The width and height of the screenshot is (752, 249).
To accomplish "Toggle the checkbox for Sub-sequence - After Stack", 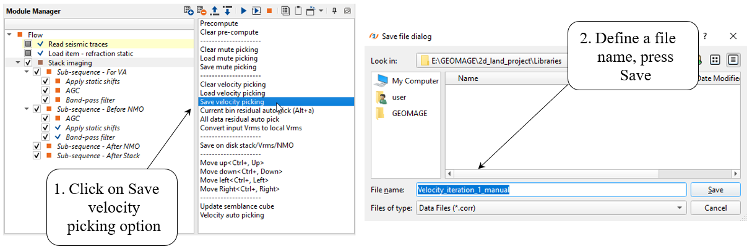I will 37,156.
